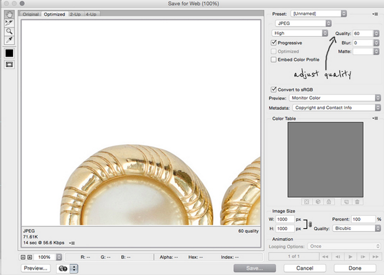Open the Looping Options dropdown

coord(344,247)
